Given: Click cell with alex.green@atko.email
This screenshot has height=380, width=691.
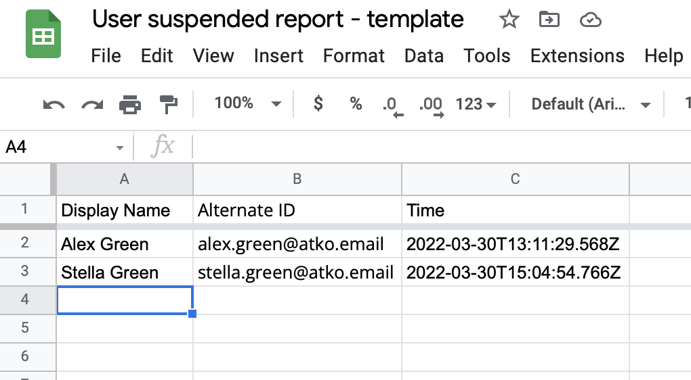Looking at the screenshot, I should click(291, 244).
